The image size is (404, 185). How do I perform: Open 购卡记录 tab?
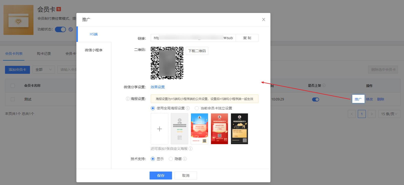coord(44,54)
